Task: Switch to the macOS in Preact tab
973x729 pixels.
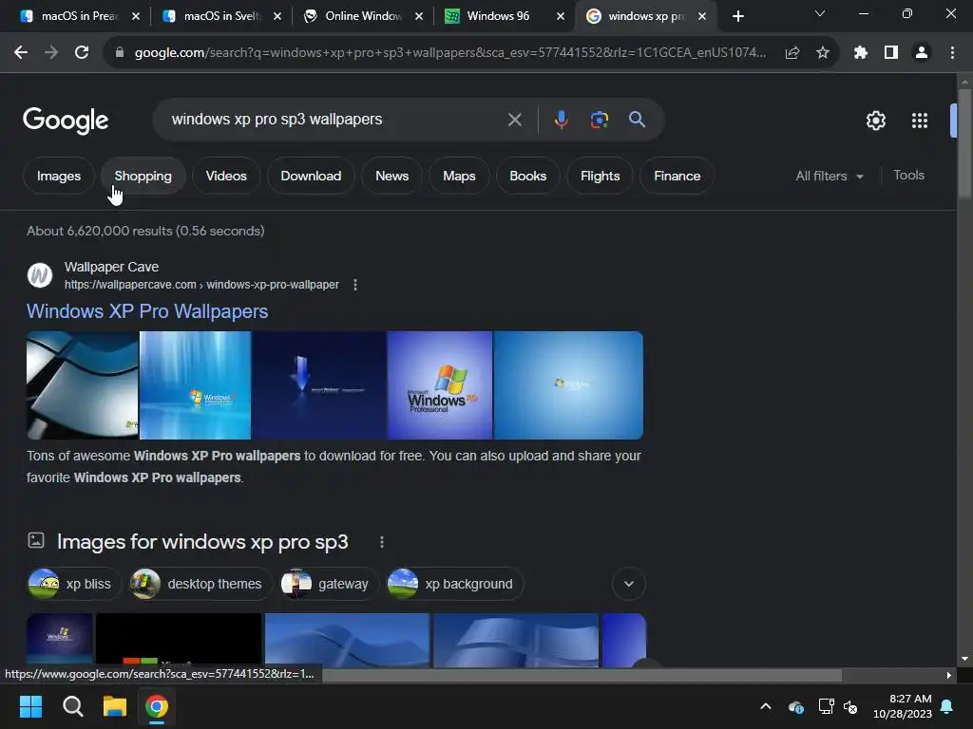Action: (x=80, y=16)
